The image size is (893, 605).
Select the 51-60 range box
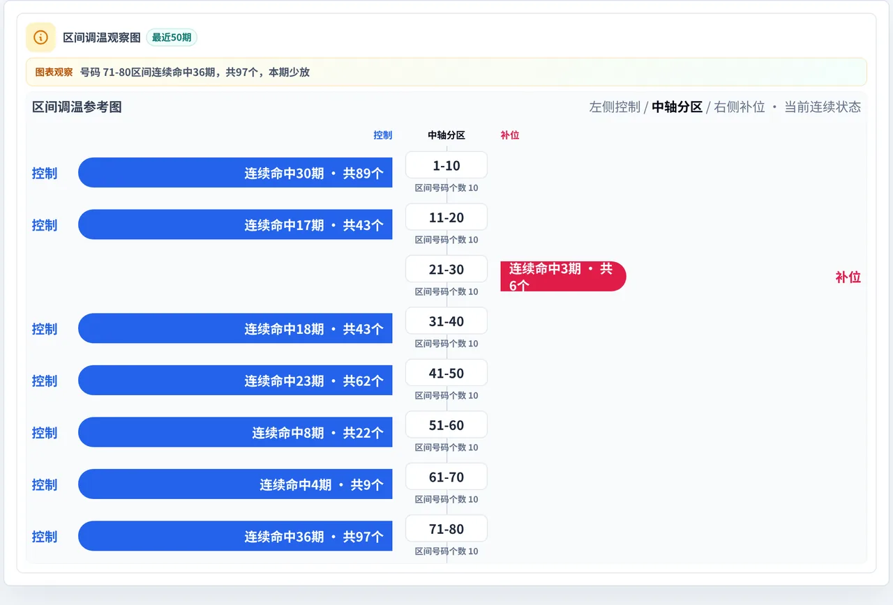pos(446,425)
